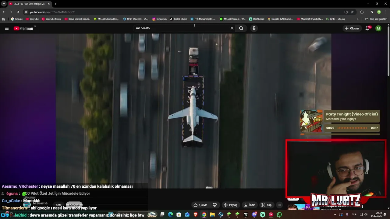The height and width of the screenshot is (219, 390).
Task: Like the video with 1,4 Mn likes
Action: [200, 205]
